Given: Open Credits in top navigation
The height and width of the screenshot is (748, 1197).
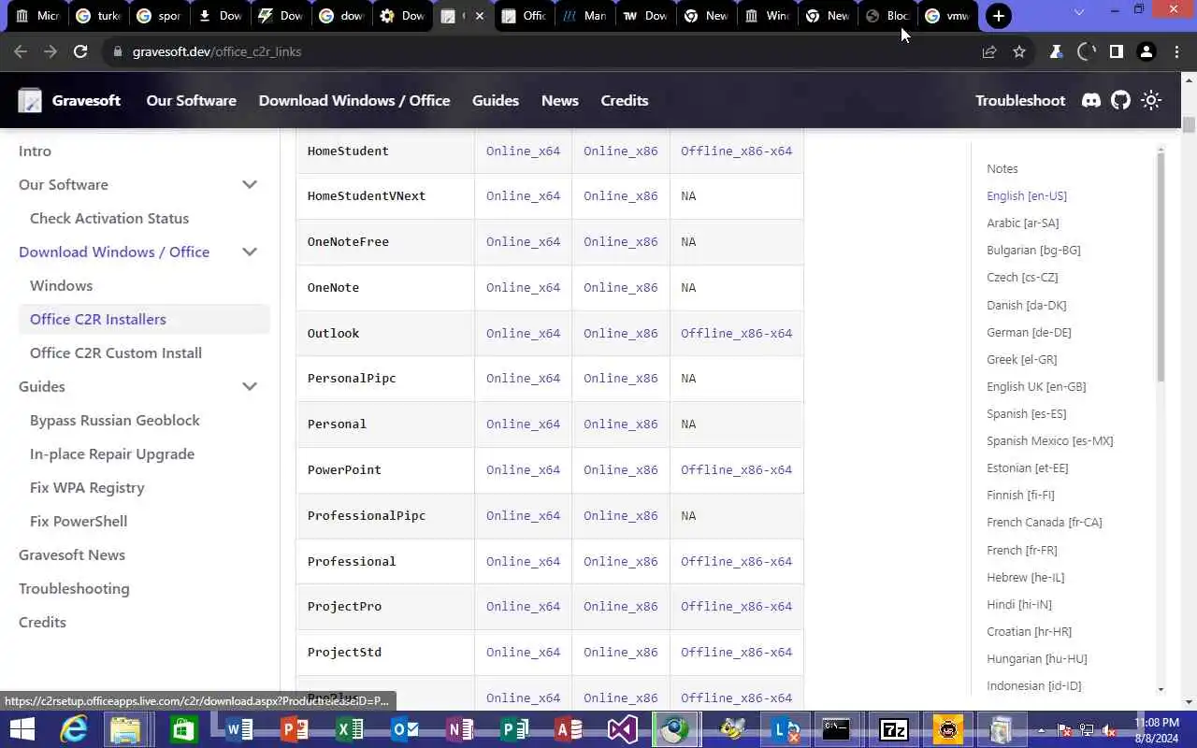Looking at the screenshot, I should point(625,100).
